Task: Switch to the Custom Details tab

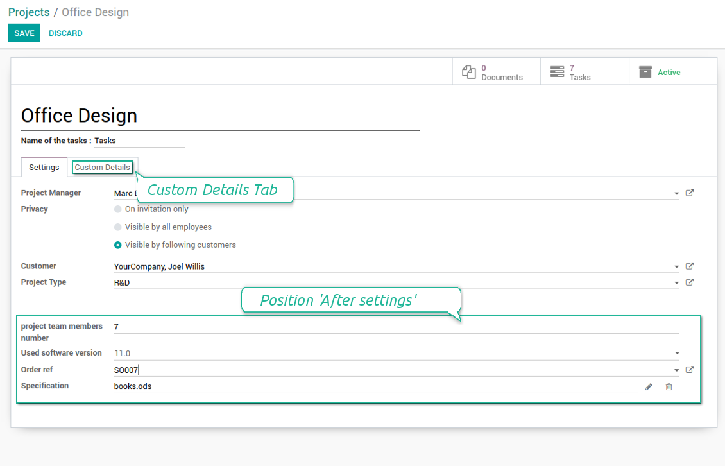Action: 102,168
